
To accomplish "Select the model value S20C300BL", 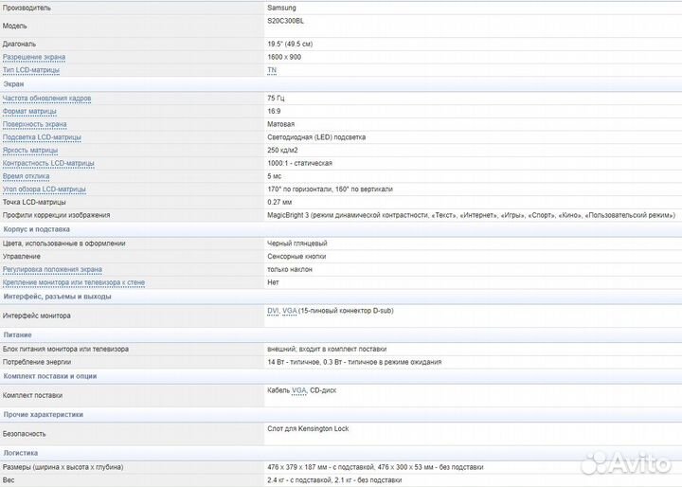I will click(286, 21).
